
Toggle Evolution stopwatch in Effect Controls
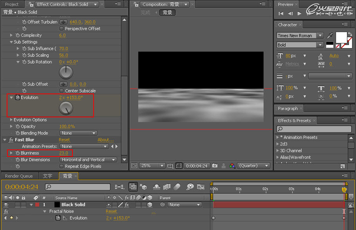(17, 97)
